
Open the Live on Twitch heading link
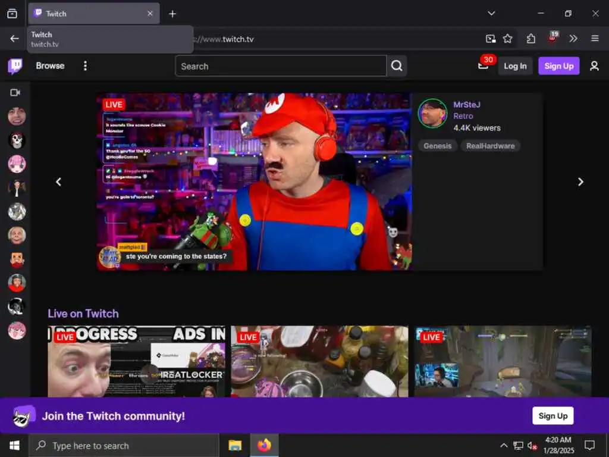coord(83,314)
